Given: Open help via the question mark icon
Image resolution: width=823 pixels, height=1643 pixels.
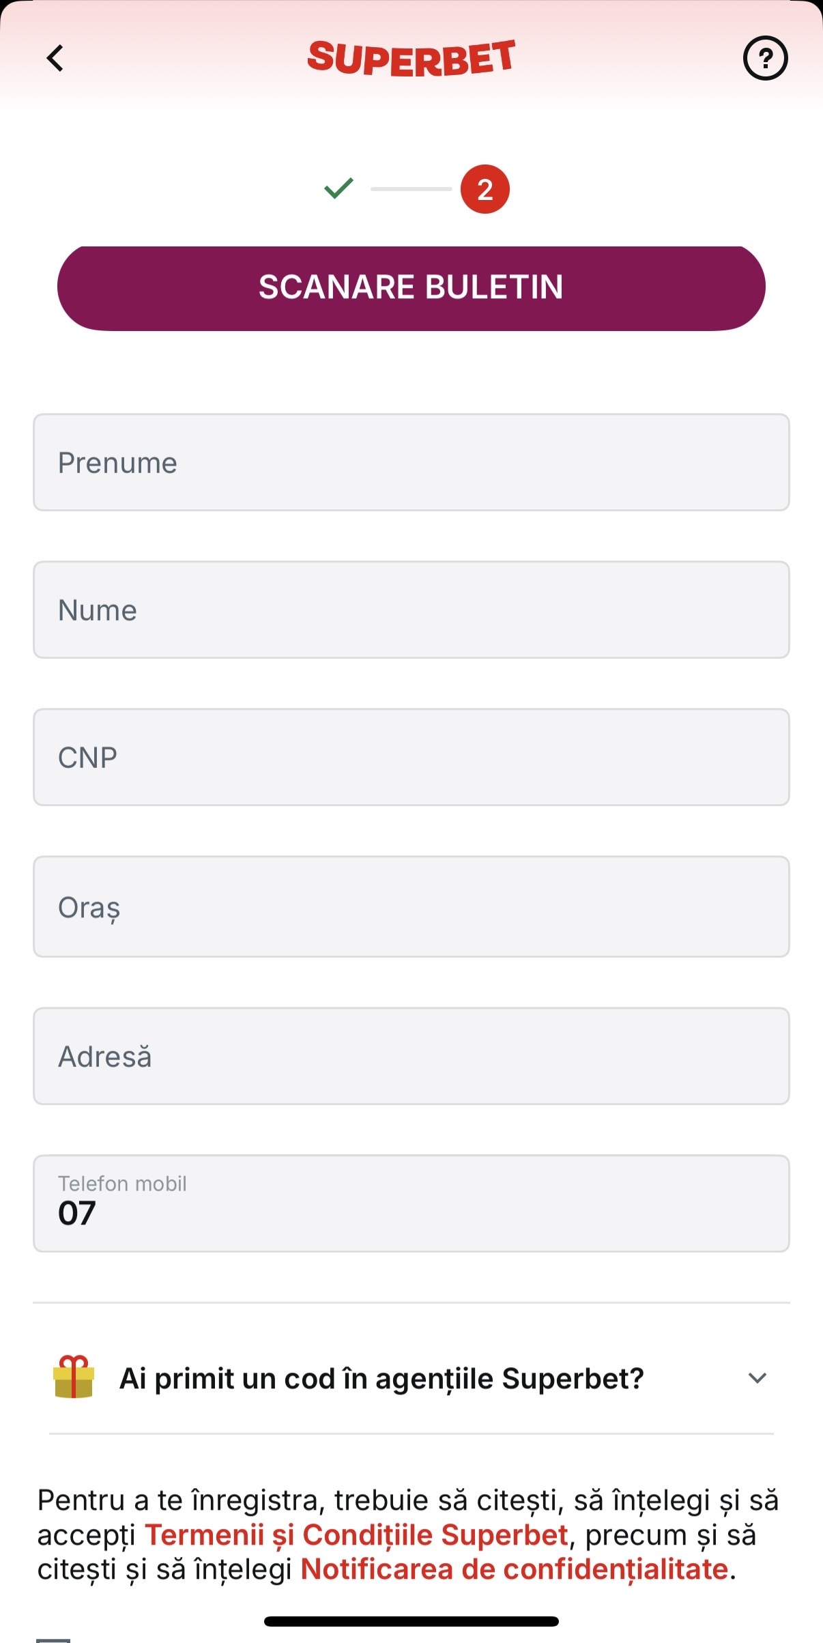Looking at the screenshot, I should (765, 58).
